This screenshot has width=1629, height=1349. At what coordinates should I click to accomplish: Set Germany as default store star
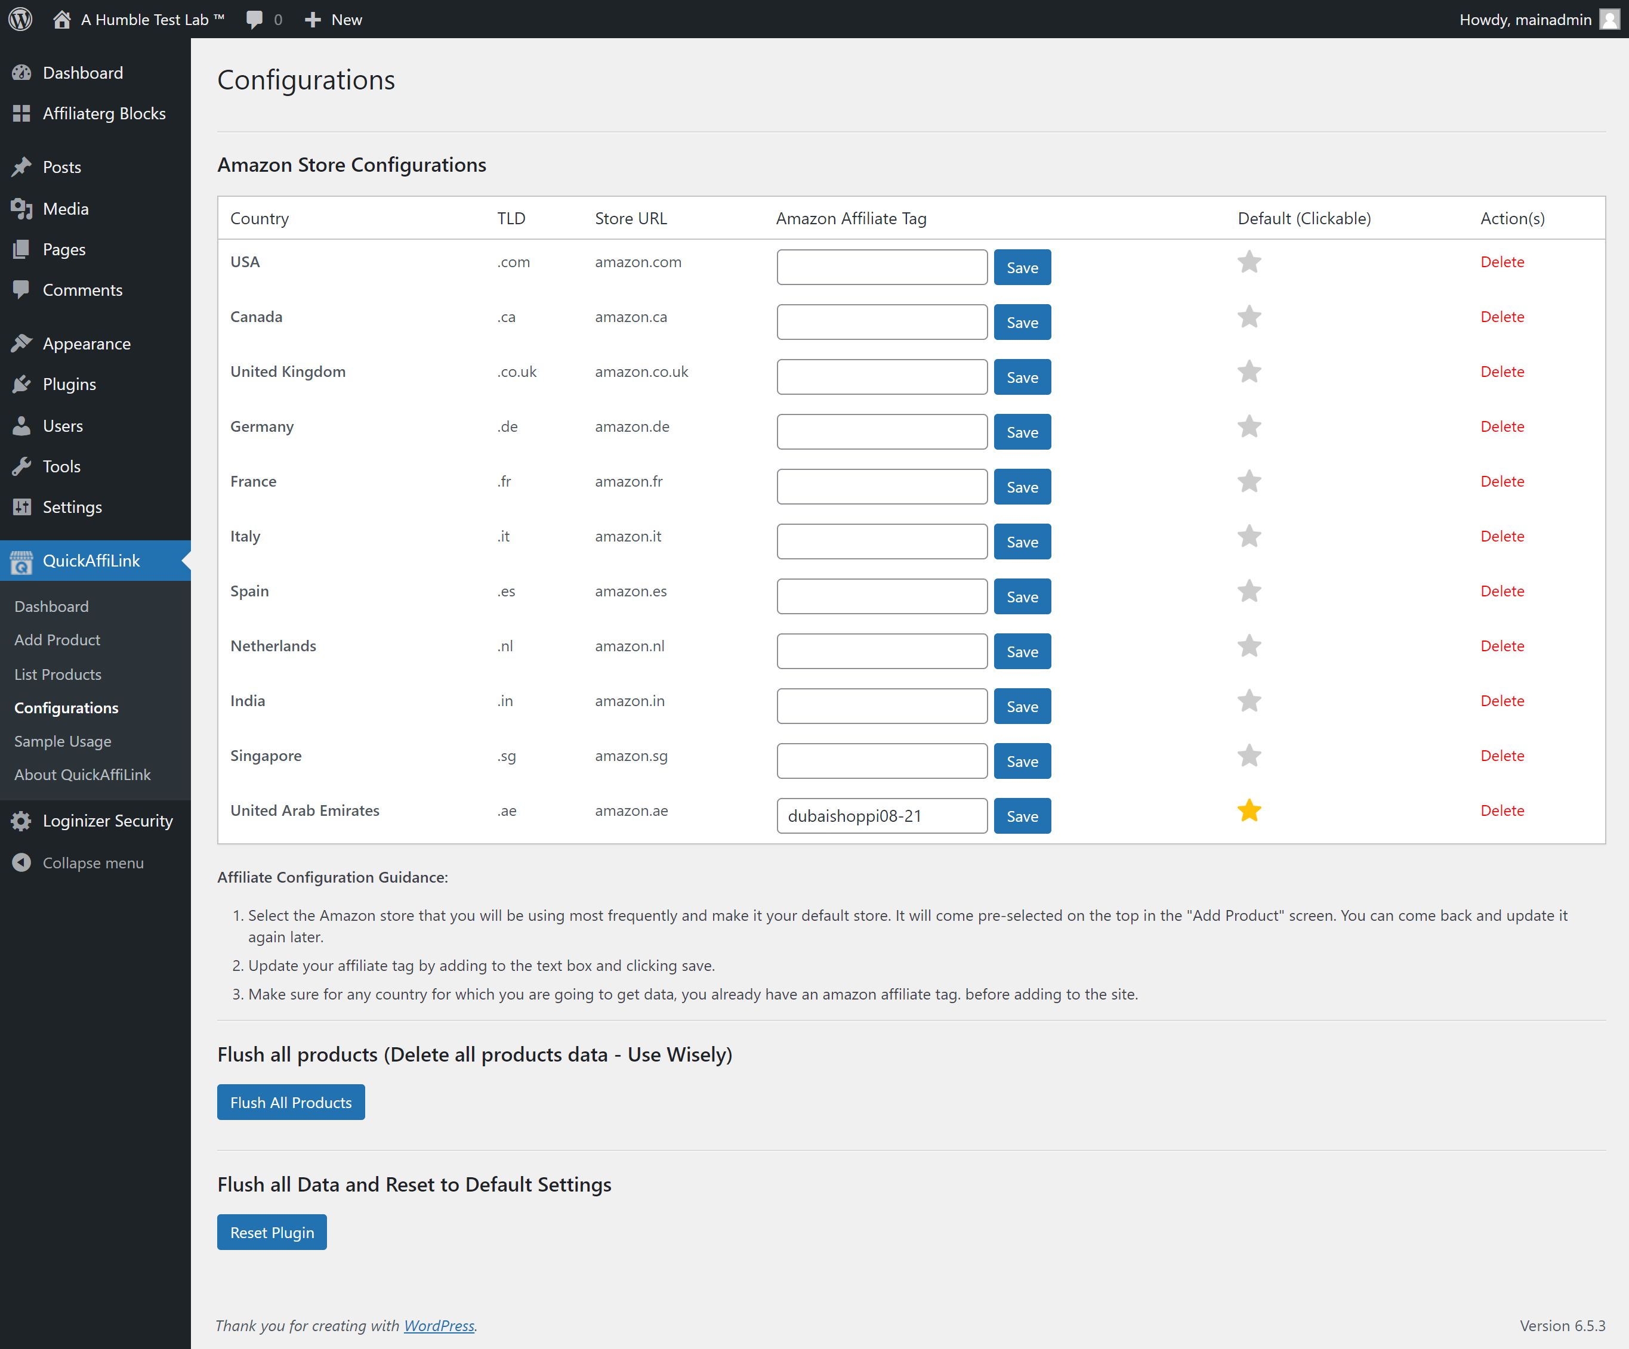[1249, 426]
